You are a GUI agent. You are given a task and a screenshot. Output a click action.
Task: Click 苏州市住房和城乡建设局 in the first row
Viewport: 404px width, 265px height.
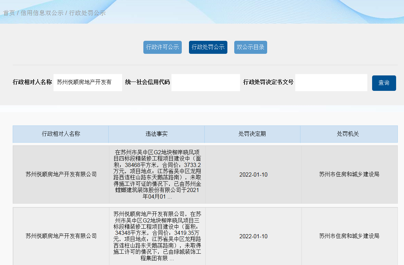click(x=349, y=174)
